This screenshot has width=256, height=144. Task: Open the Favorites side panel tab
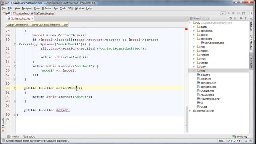coord(3,124)
